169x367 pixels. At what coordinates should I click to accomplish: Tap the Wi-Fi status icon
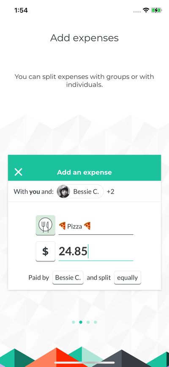[x=146, y=10]
